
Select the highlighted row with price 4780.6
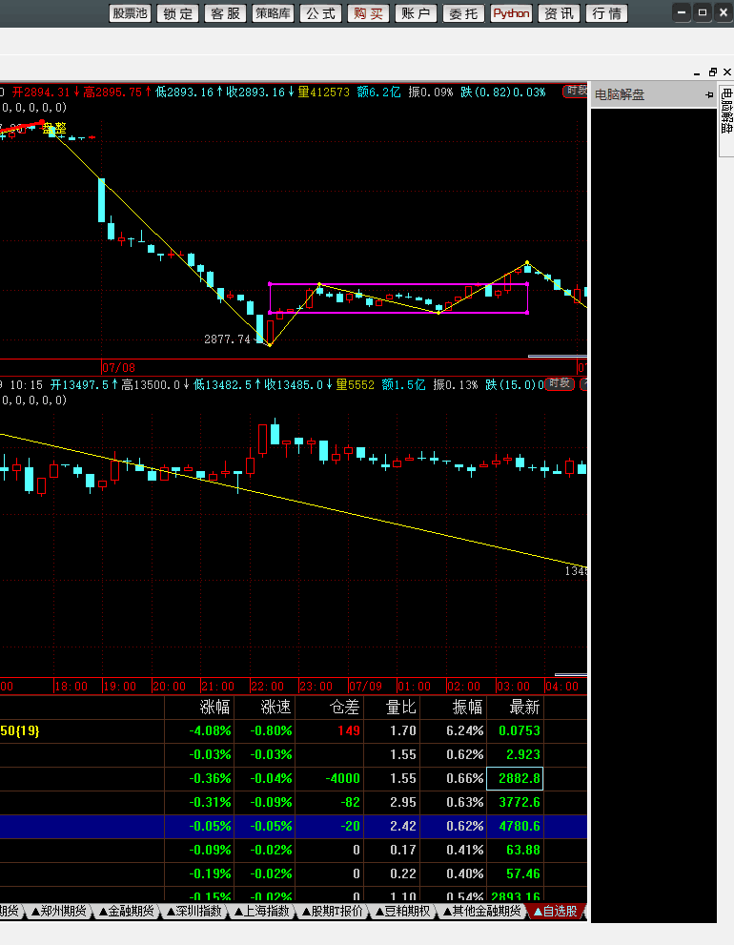click(x=294, y=826)
